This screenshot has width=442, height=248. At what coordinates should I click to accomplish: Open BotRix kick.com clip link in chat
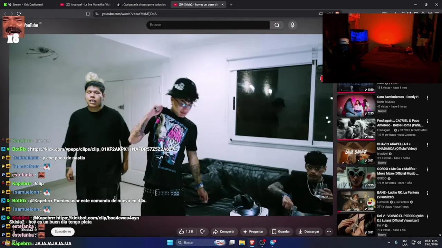(x=102, y=149)
